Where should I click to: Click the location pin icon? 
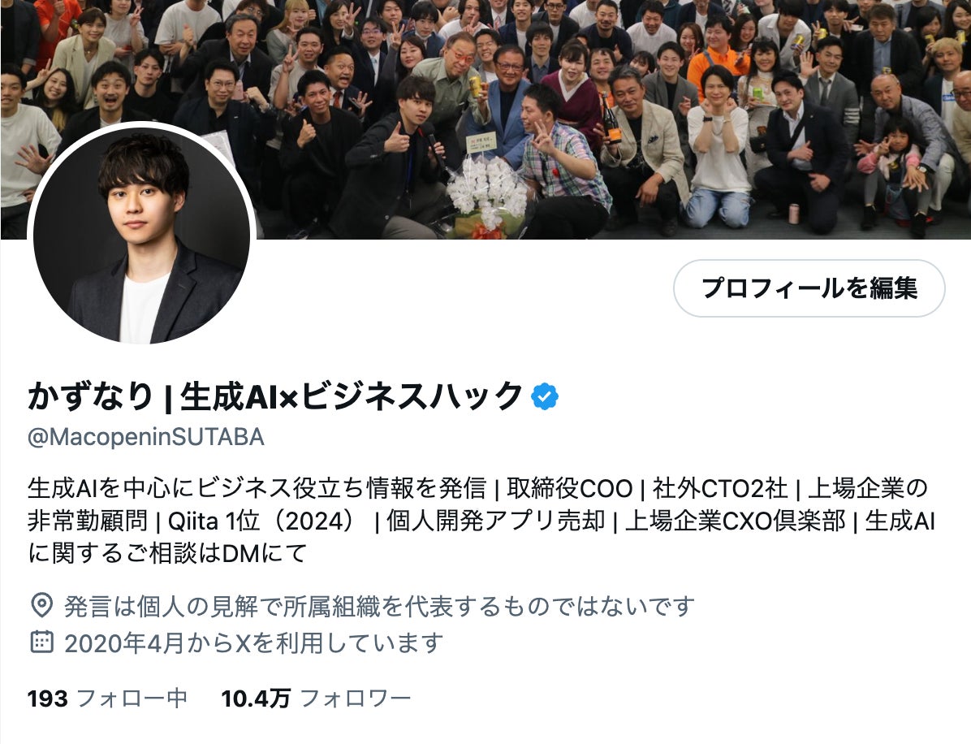[x=41, y=605]
